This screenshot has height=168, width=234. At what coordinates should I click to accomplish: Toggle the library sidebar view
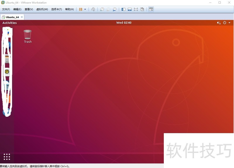point(123,9)
